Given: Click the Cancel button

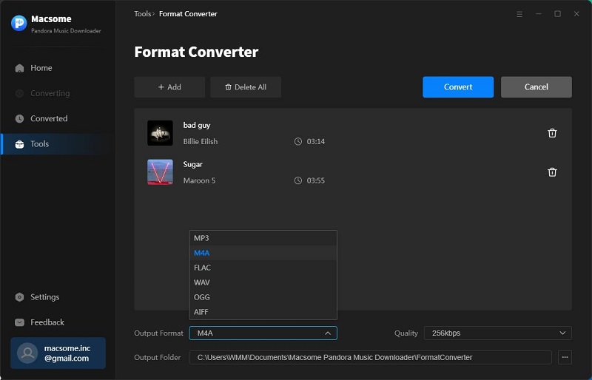Looking at the screenshot, I should click(x=536, y=87).
